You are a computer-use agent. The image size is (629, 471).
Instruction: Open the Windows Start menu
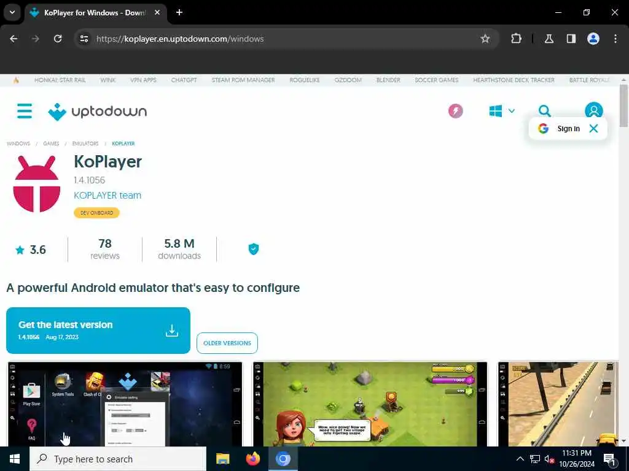15,459
